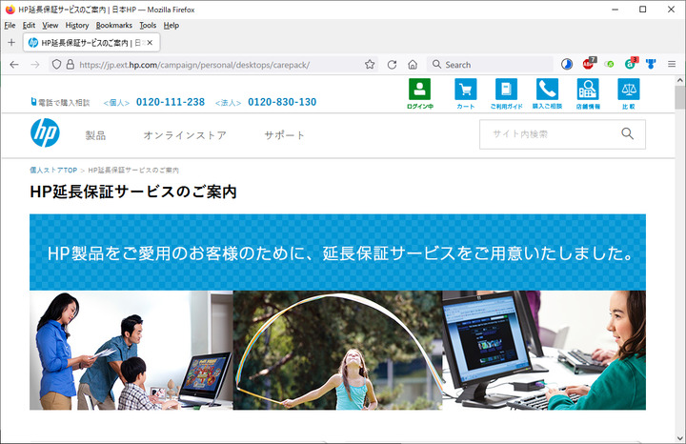Click the <個人> label
The width and height of the screenshot is (686, 444).
(x=116, y=103)
